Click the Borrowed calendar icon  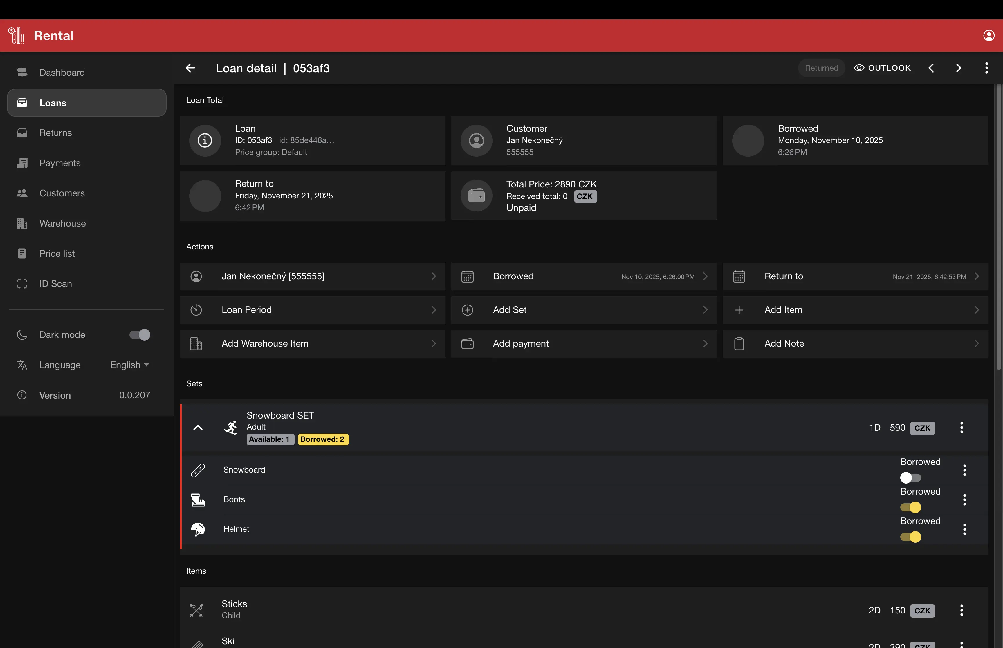468,276
